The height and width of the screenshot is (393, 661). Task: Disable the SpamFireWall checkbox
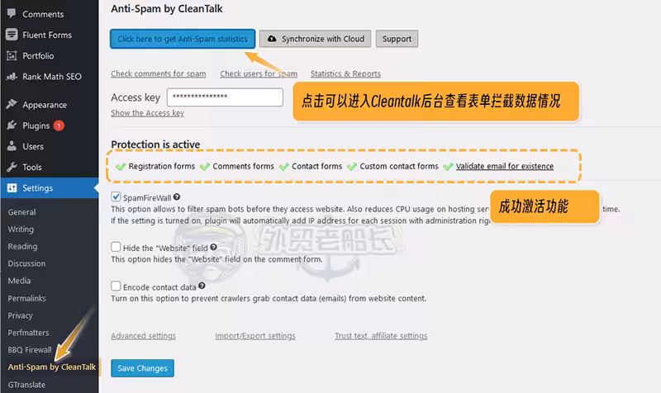116,196
